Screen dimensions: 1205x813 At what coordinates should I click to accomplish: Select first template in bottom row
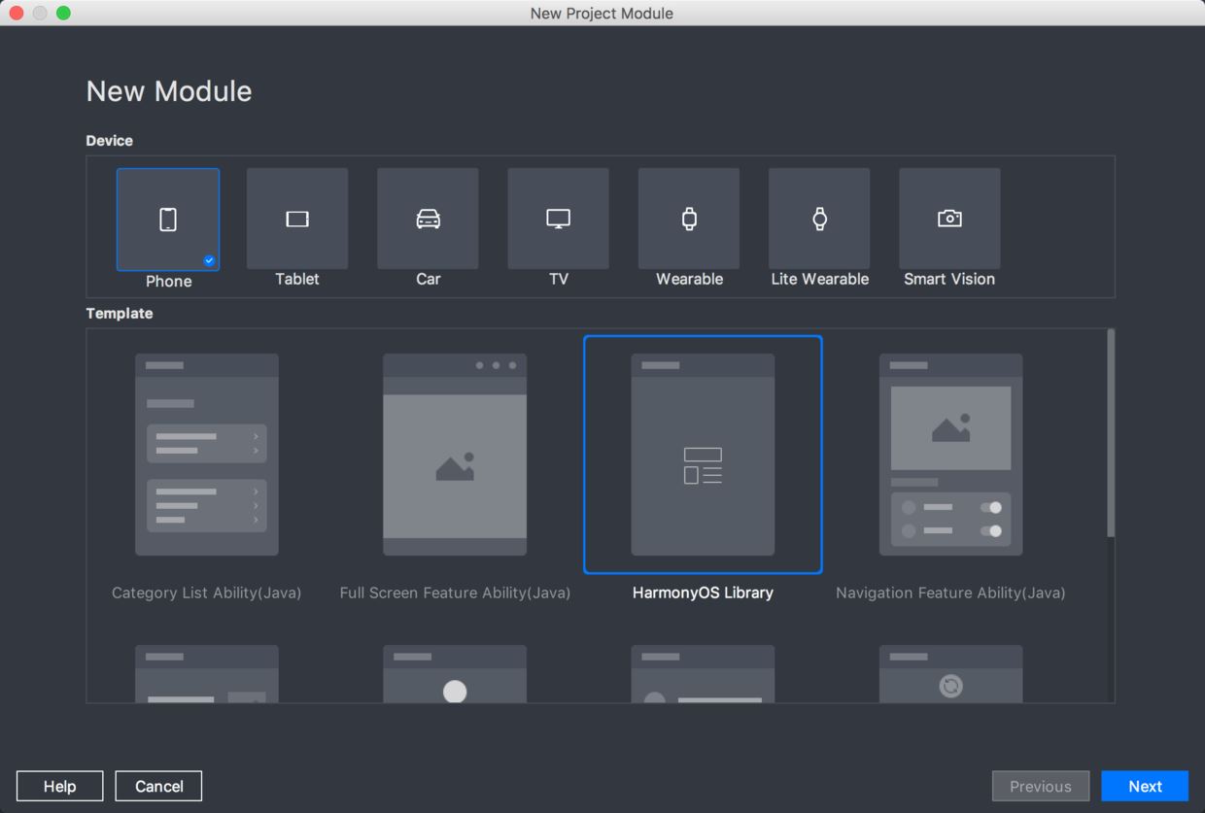click(207, 673)
